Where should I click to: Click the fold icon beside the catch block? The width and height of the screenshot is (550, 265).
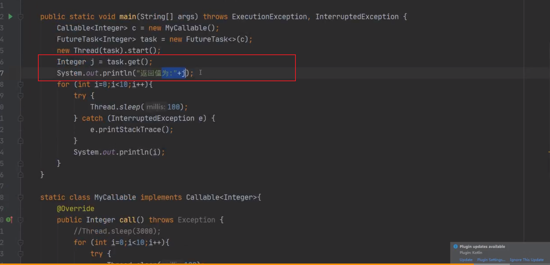tap(20, 118)
